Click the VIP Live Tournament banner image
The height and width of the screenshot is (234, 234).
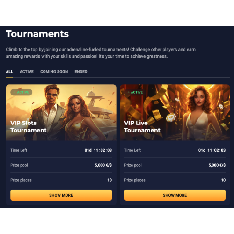point(175,112)
